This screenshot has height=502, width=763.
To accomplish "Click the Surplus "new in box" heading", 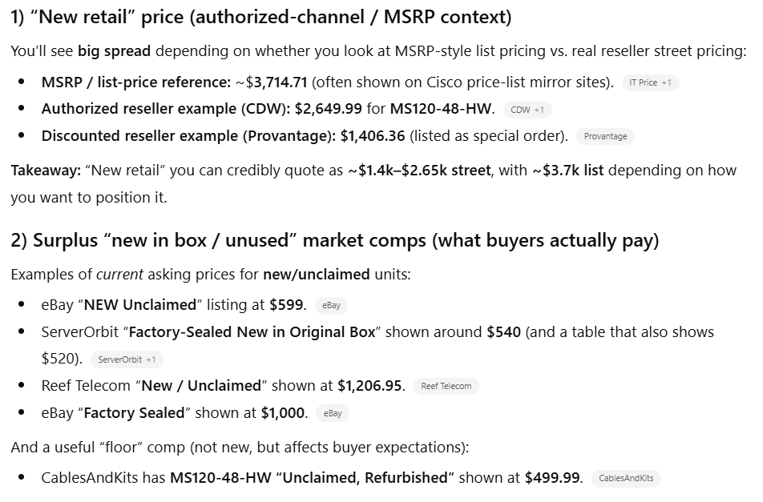I will pyautogui.click(x=334, y=240).
